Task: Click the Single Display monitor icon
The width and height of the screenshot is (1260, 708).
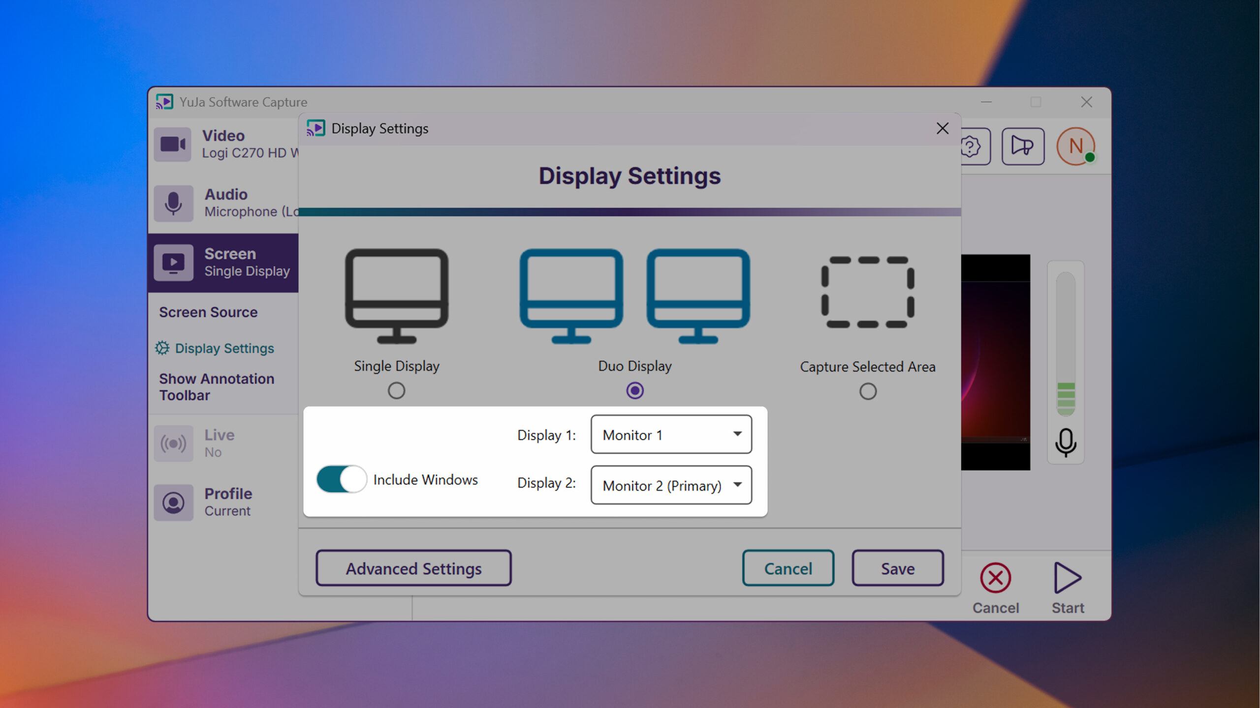Action: coord(396,295)
